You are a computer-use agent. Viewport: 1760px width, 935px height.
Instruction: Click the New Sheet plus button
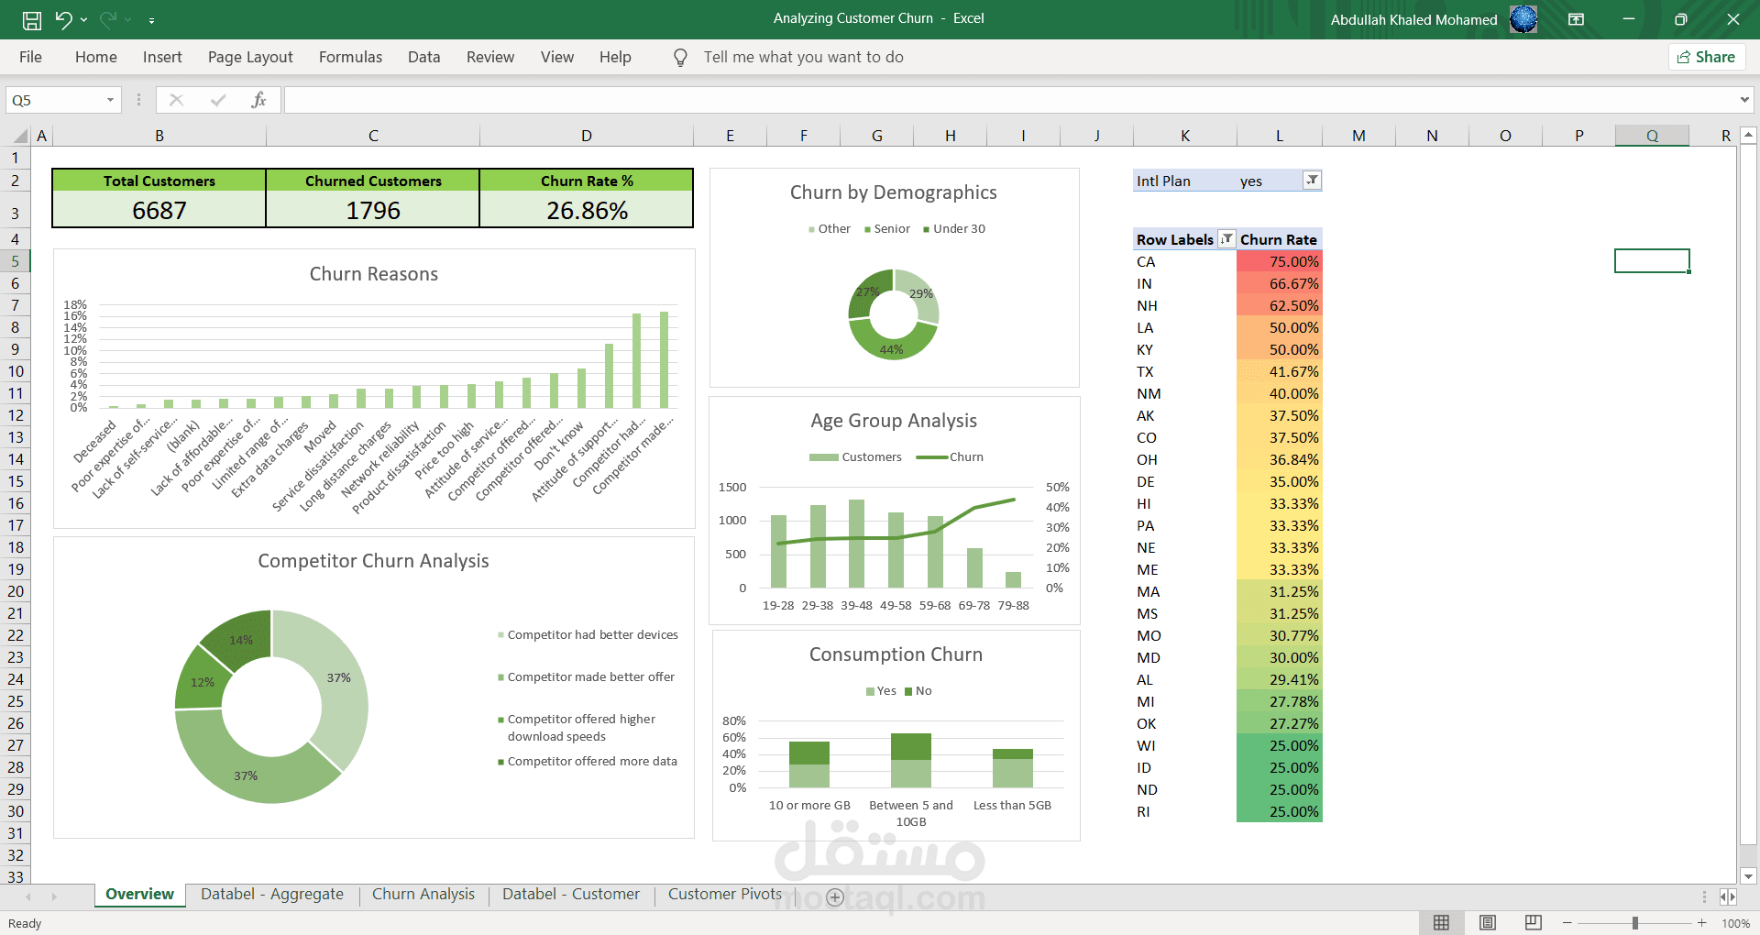pyautogui.click(x=834, y=897)
